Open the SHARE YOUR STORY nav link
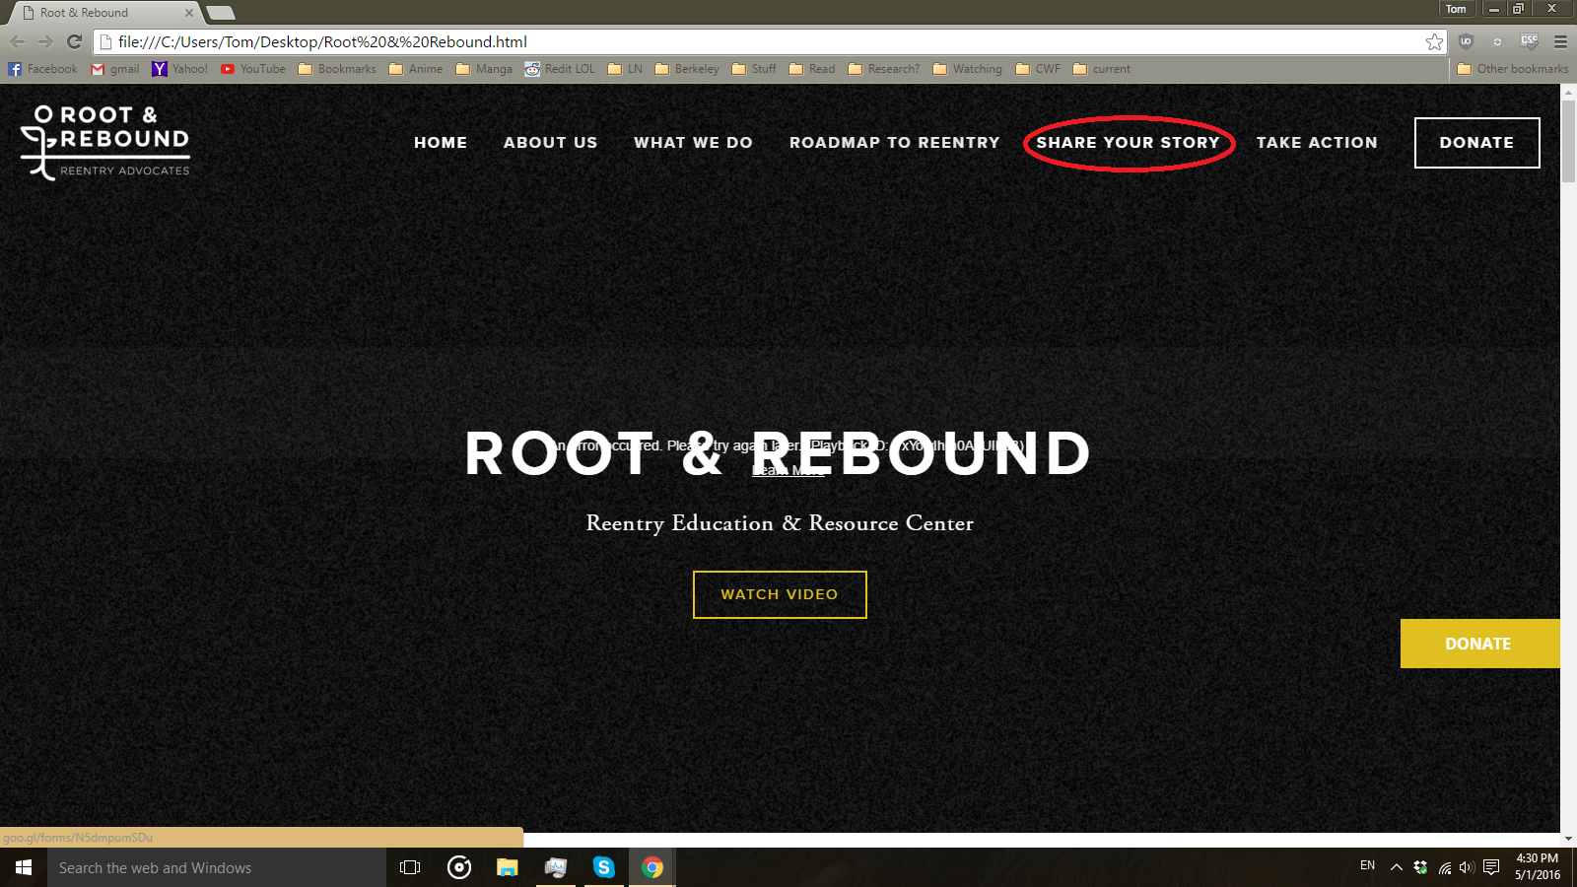1577x887 pixels. click(1129, 143)
